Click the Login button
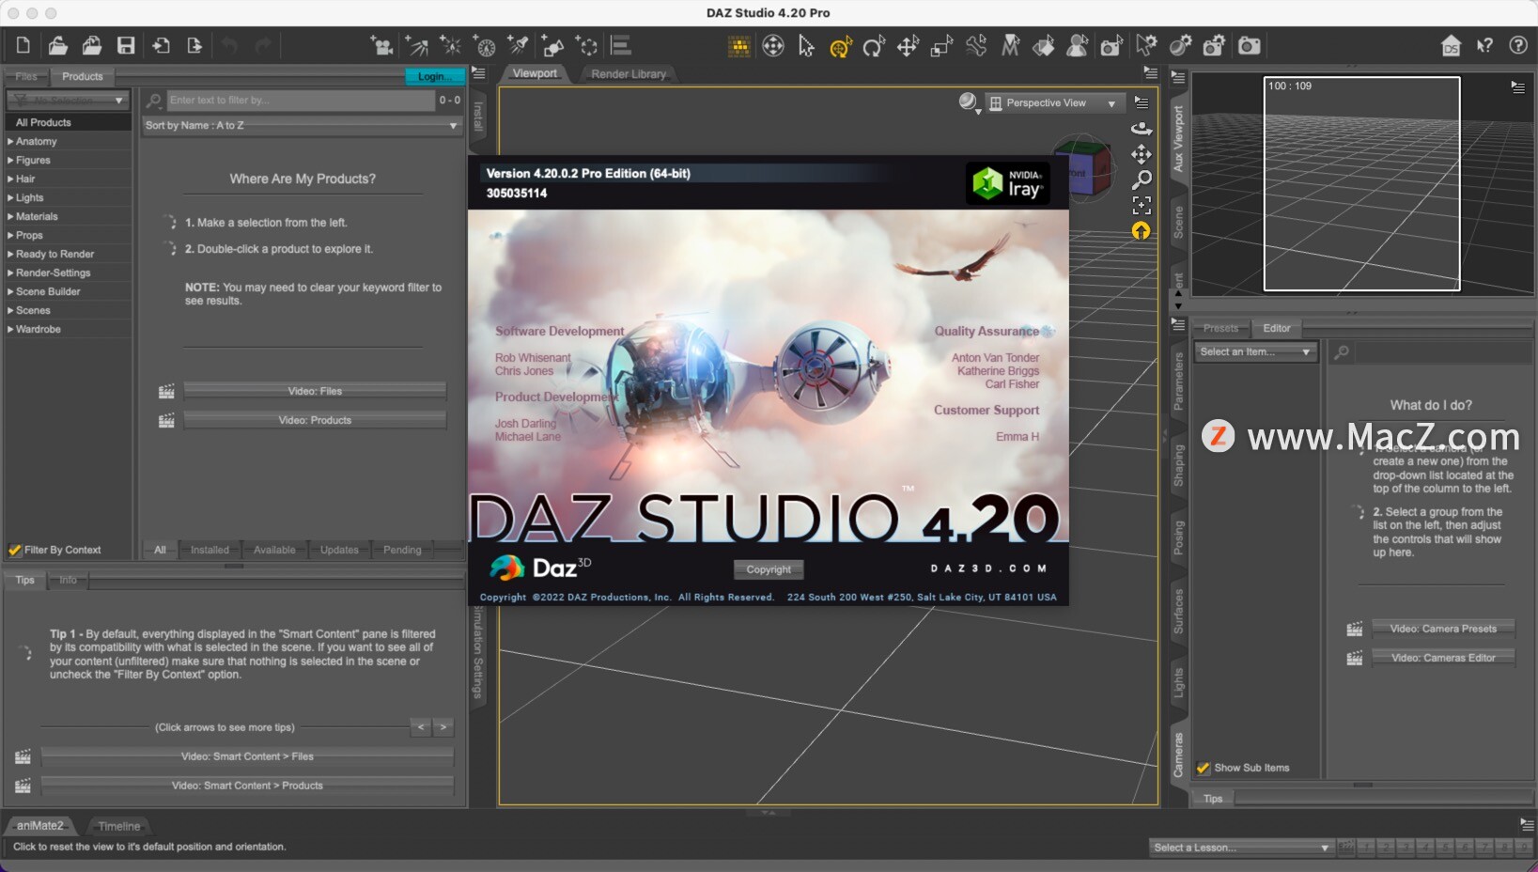The image size is (1538, 872). (434, 76)
